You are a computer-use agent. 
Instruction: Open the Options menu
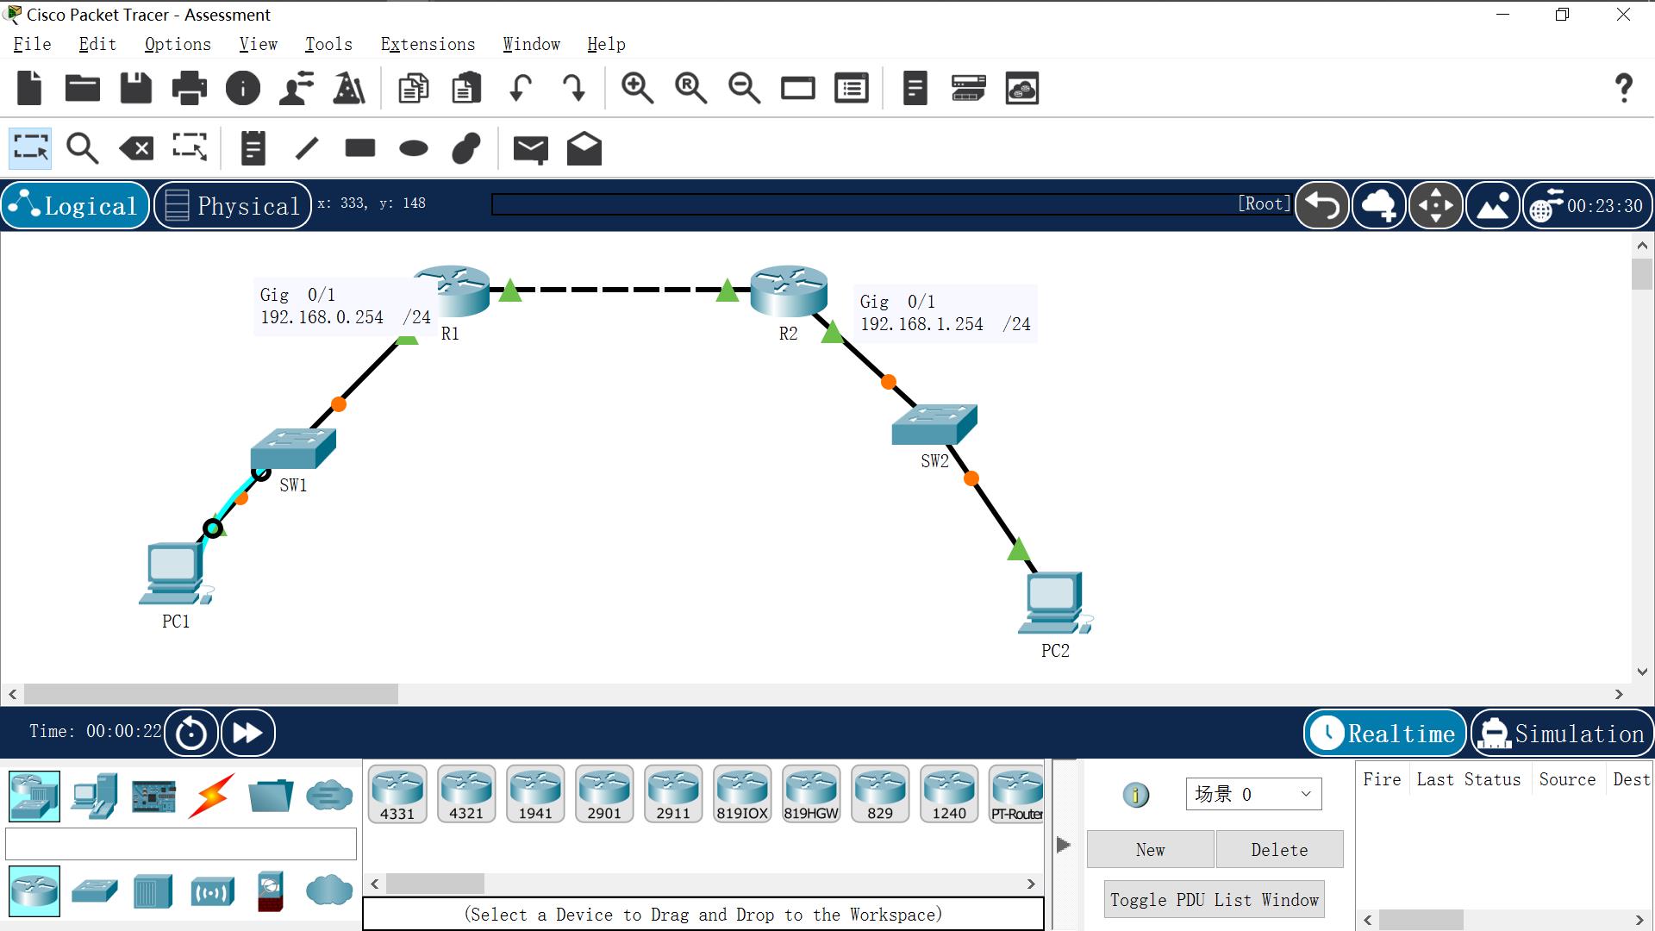click(178, 43)
